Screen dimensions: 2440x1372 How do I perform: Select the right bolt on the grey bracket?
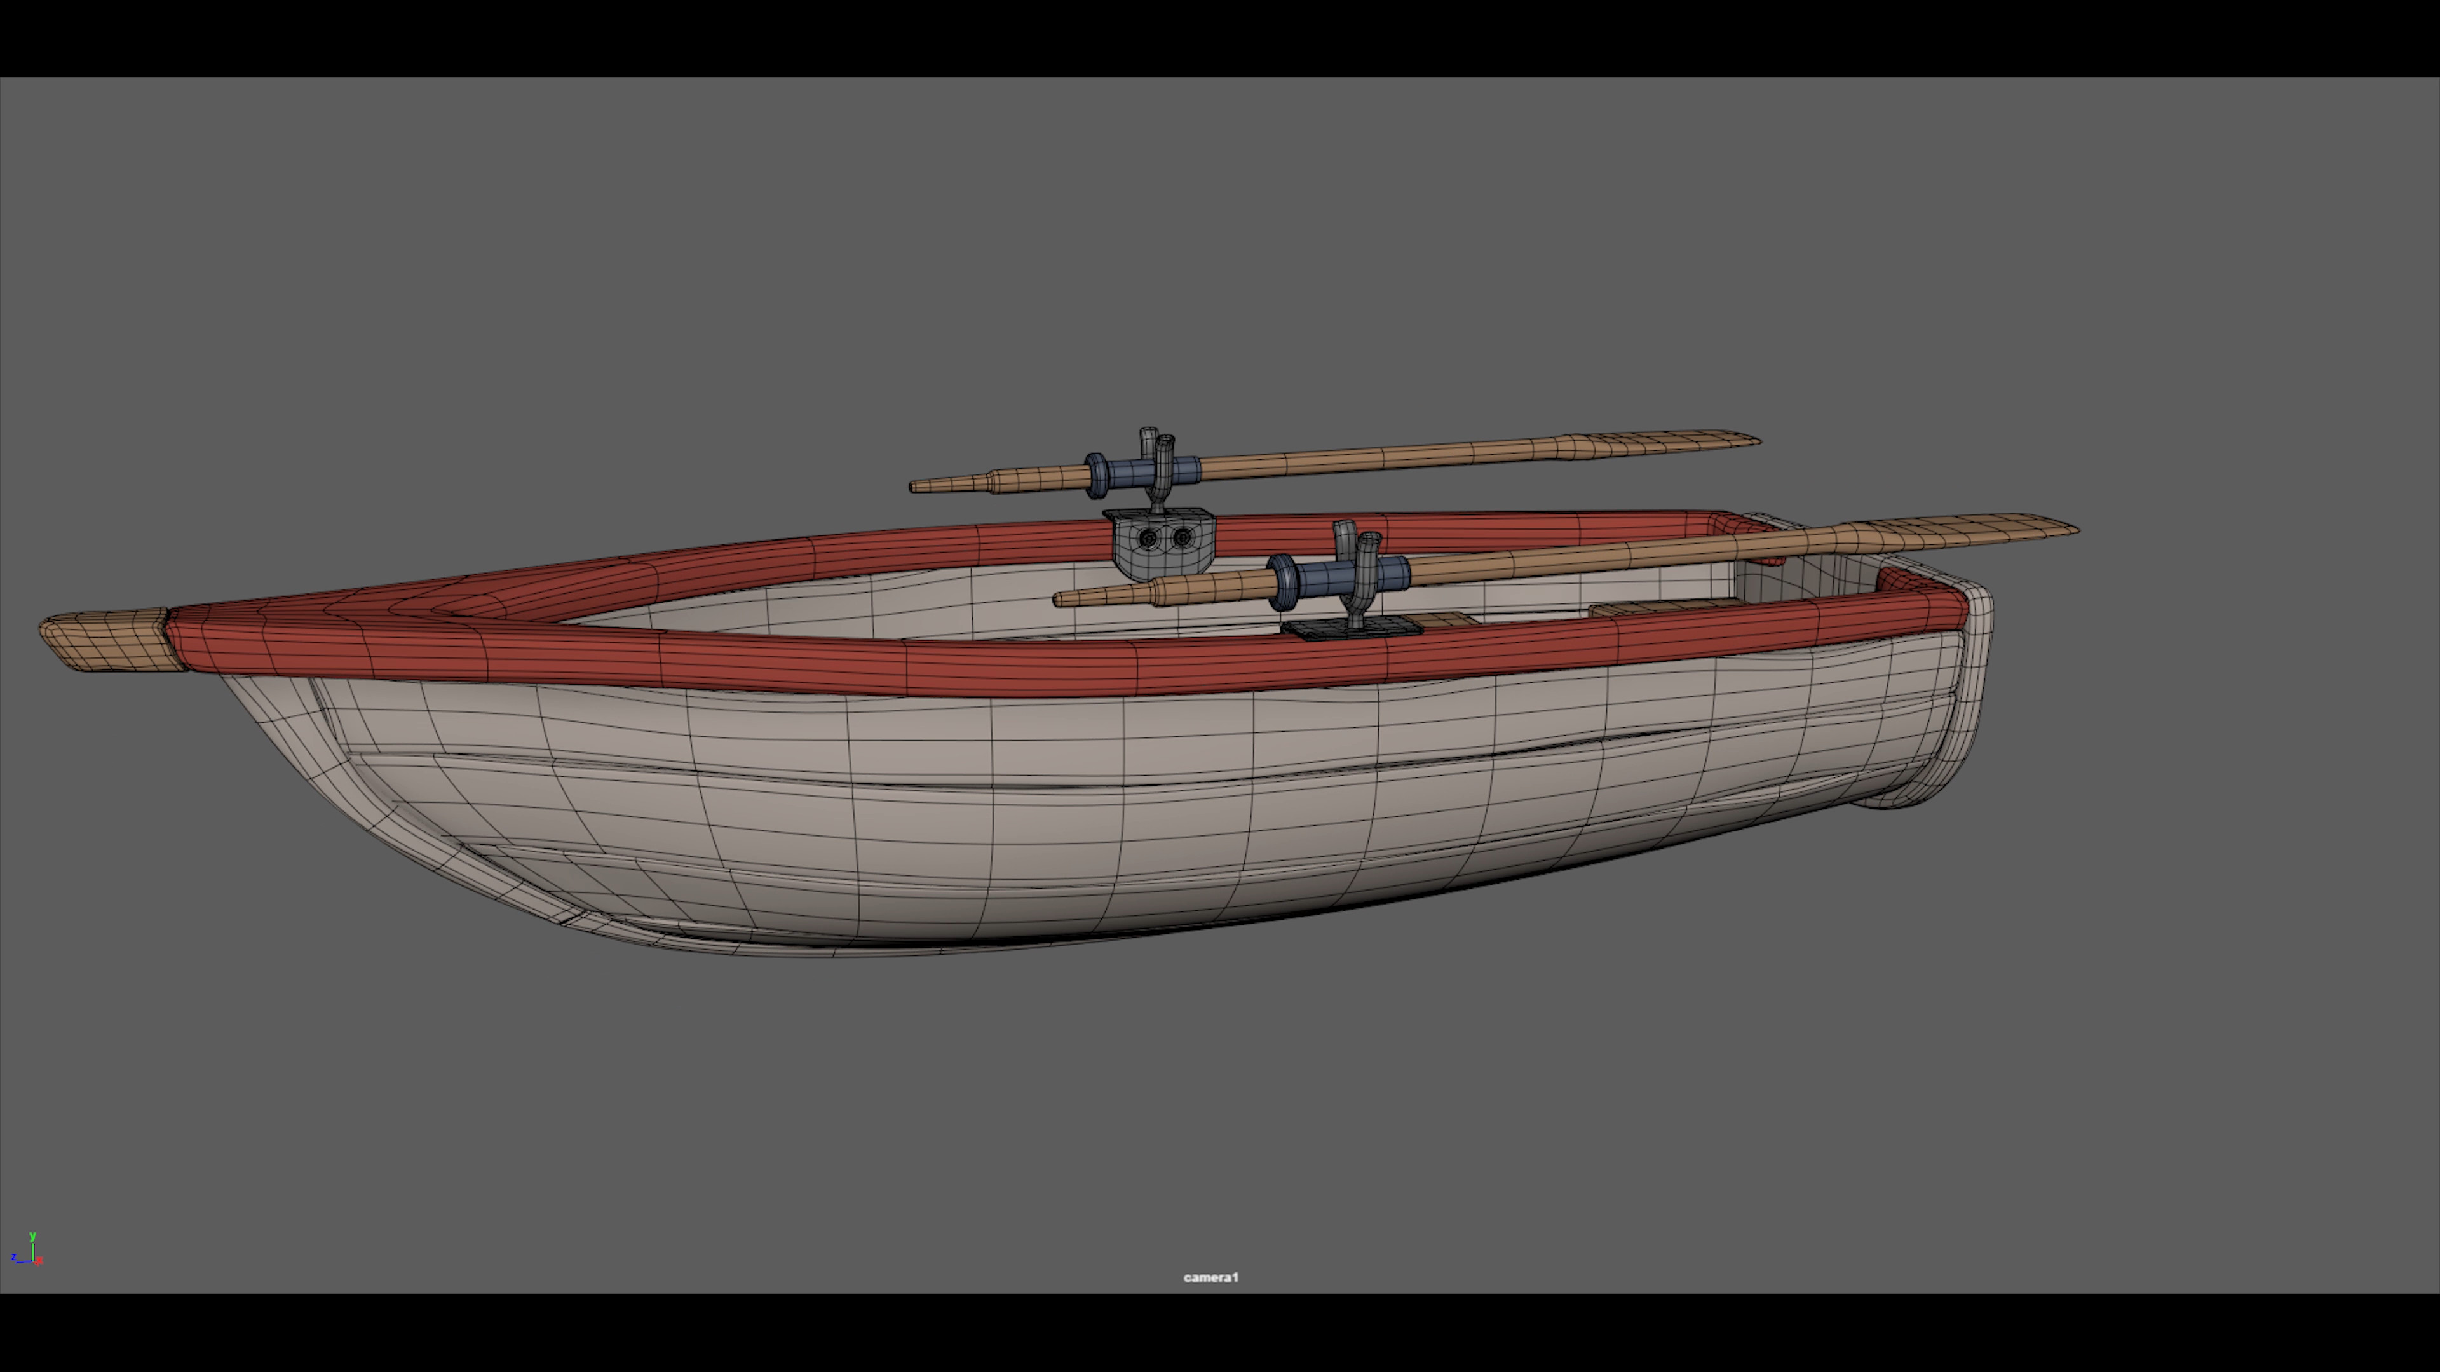[x=1182, y=538]
